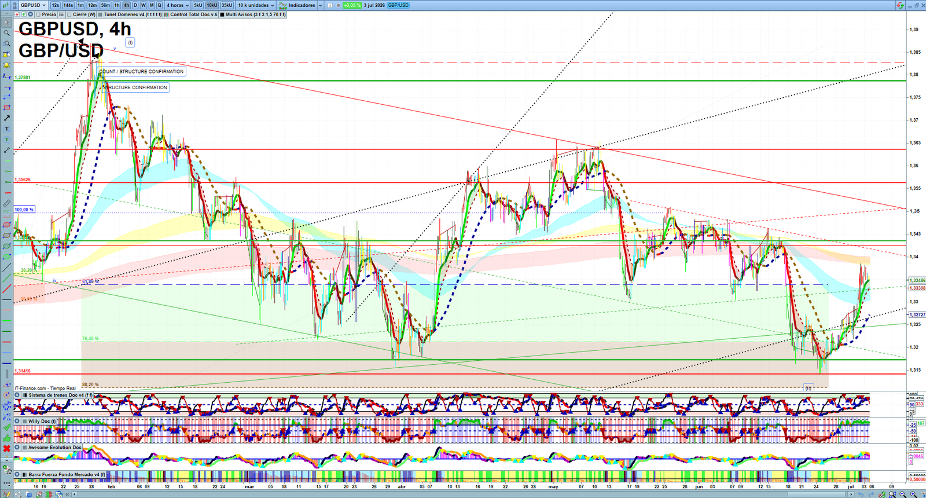Open the three-dots more tools menu
Screen dimensions: 926x498
pyautogui.click(x=7, y=483)
